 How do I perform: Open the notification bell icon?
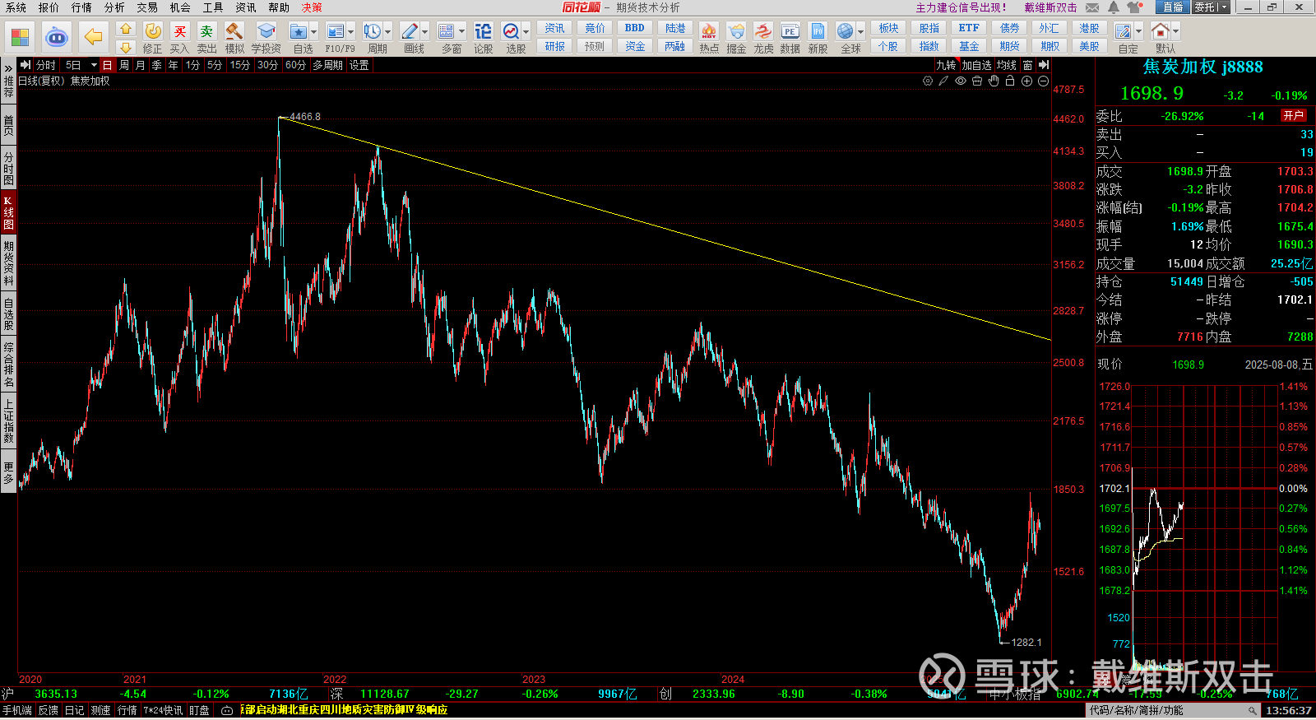[x=1114, y=7]
